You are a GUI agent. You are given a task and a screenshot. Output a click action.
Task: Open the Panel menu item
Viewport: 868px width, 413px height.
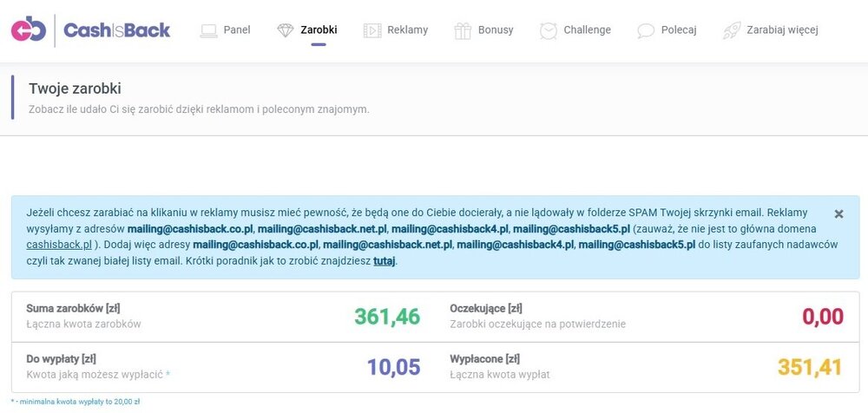[x=237, y=30]
